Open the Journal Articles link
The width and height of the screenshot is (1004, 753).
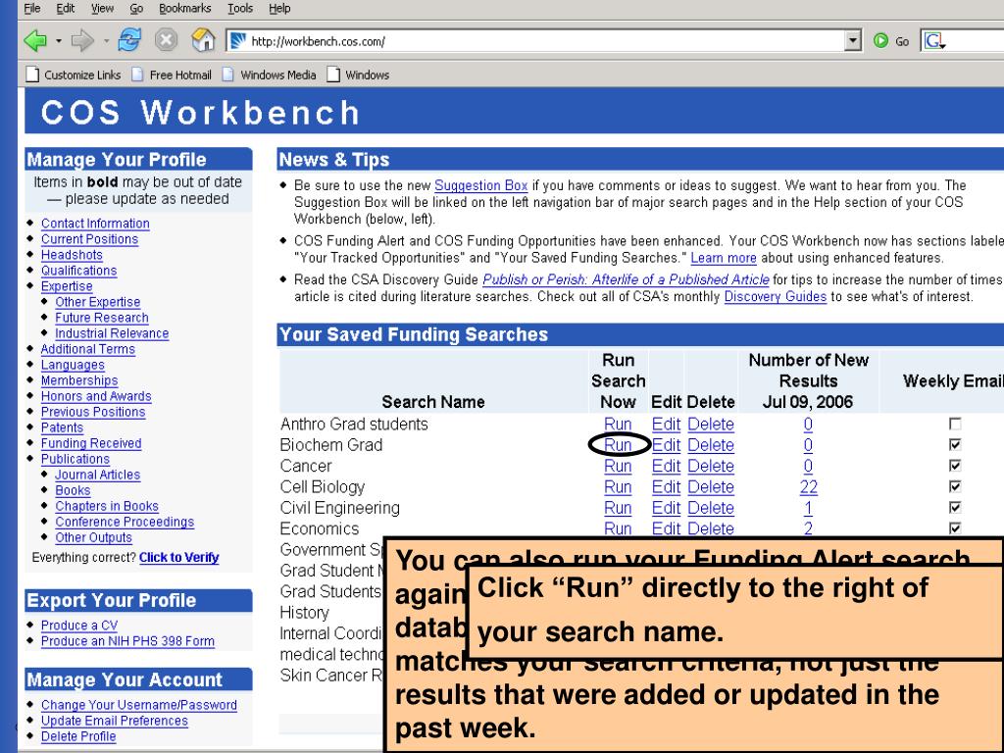point(97,475)
